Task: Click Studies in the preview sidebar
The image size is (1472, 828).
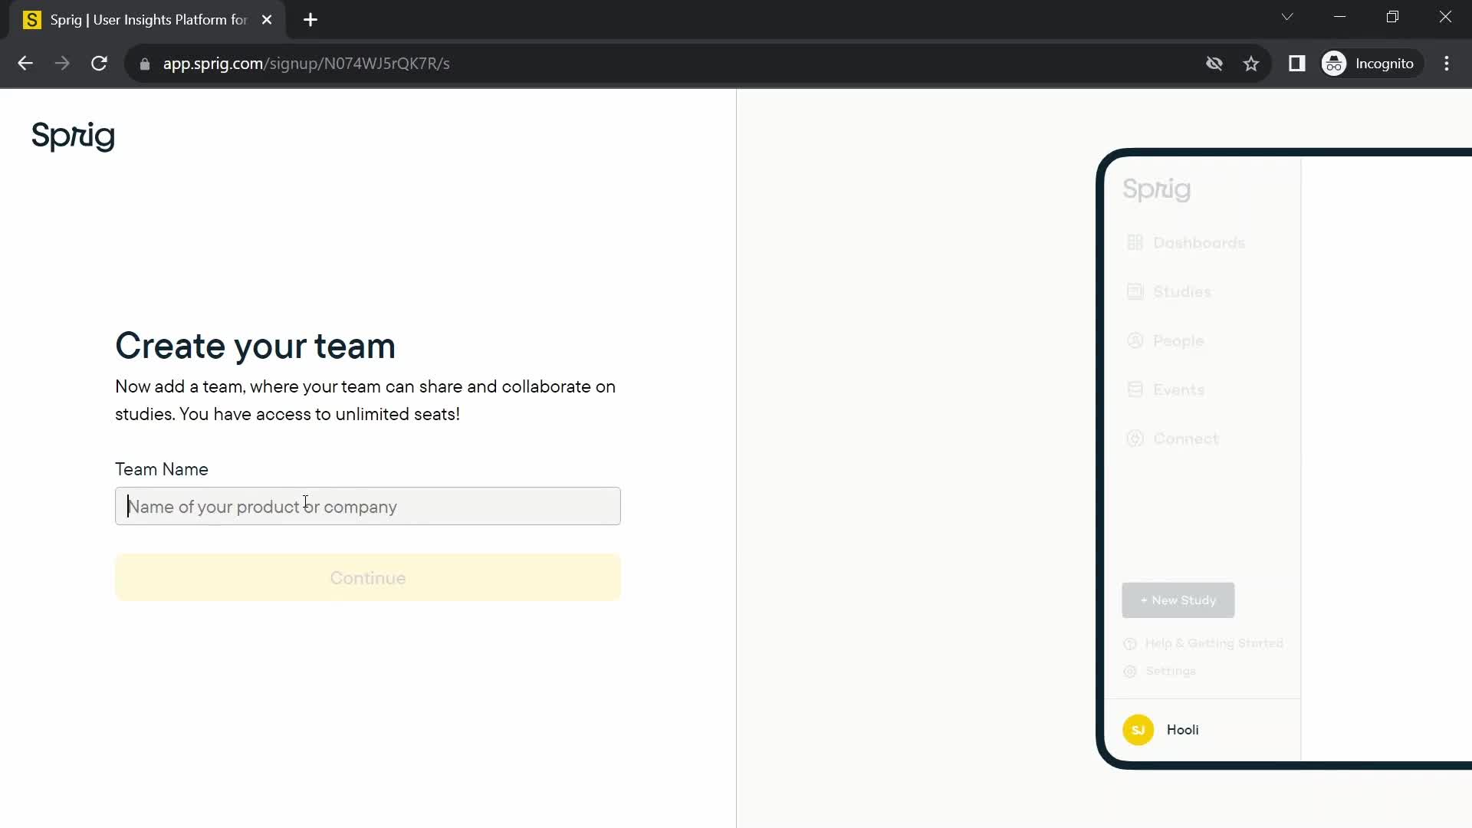Action: [x=1182, y=291]
